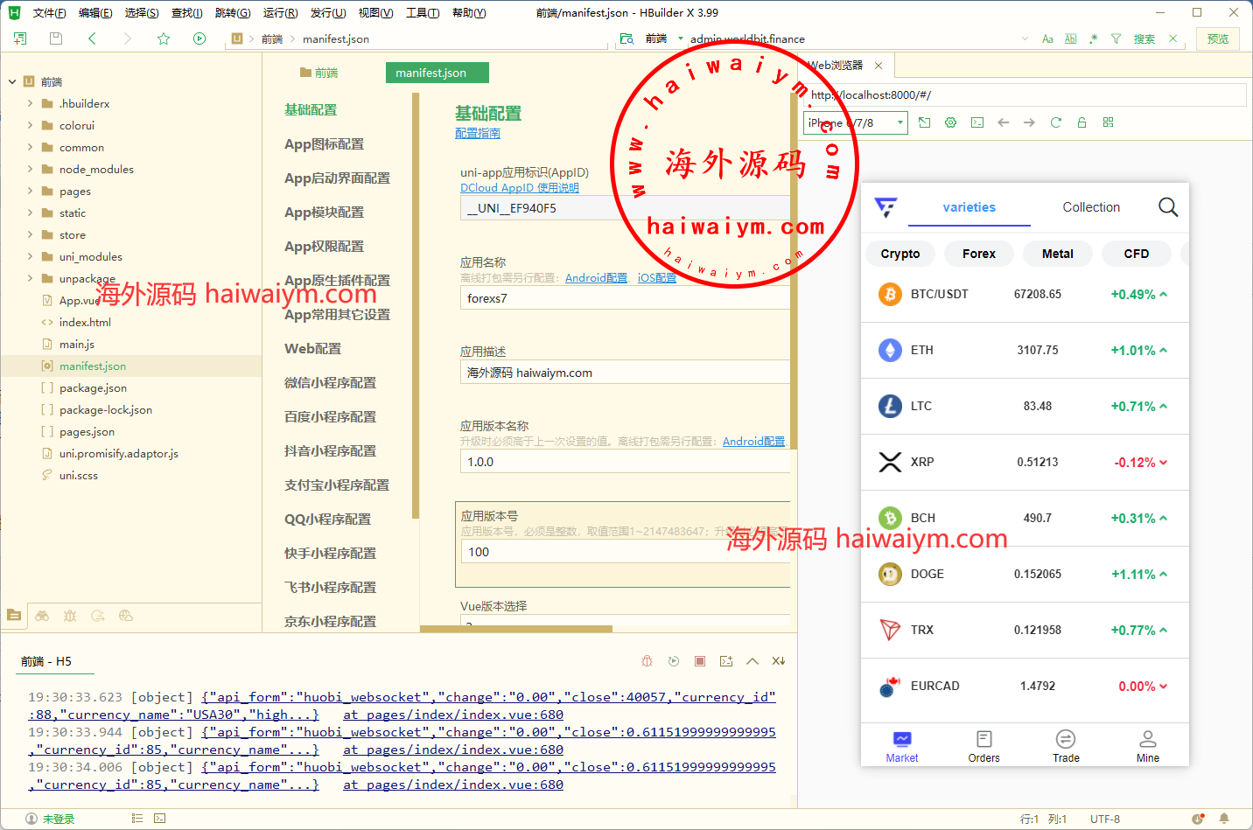This screenshot has width=1253, height=830.
Task: Click the search magnifier in app preview
Action: pos(1167,207)
